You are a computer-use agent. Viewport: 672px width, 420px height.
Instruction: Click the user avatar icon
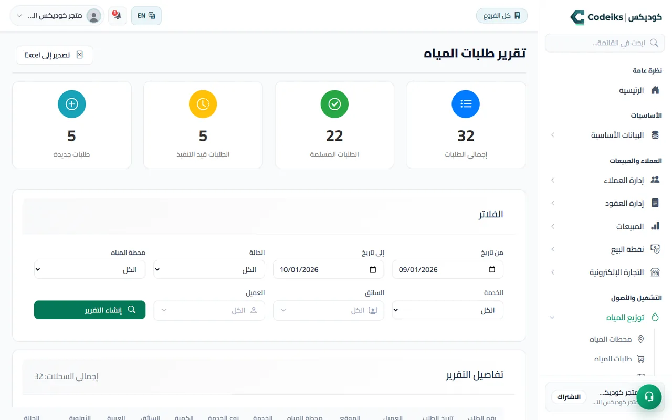(94, 16)
